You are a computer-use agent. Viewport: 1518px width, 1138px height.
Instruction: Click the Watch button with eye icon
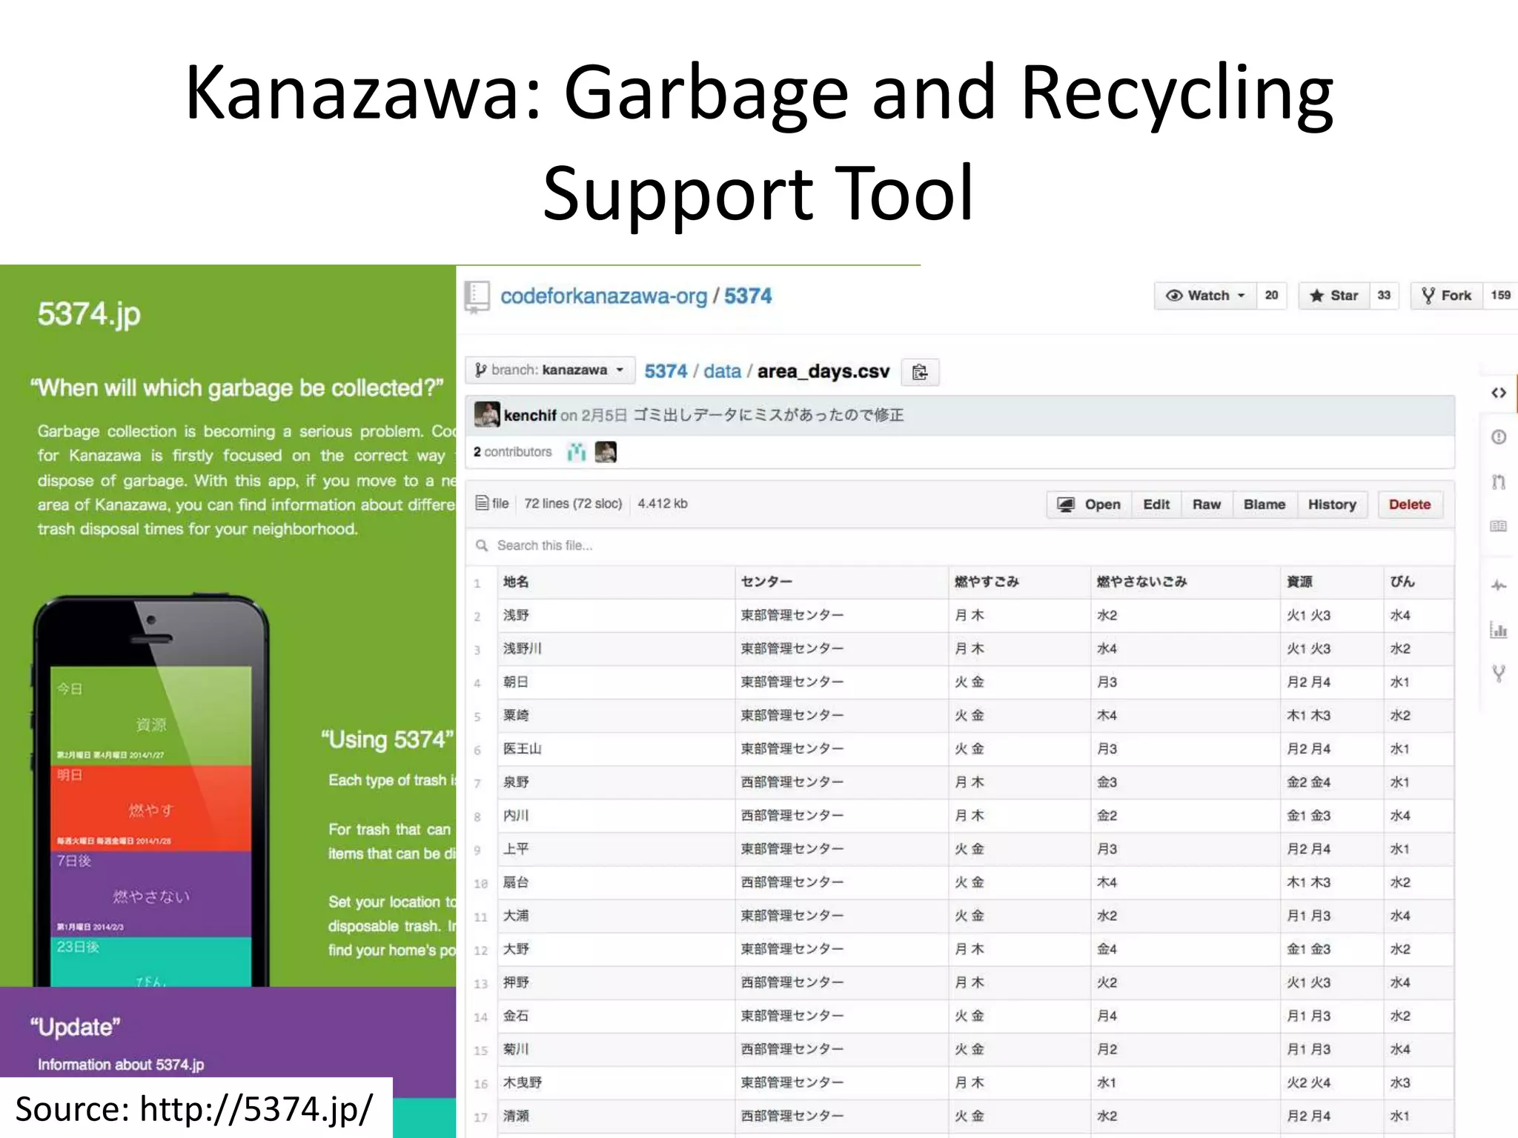[1205, 296]
